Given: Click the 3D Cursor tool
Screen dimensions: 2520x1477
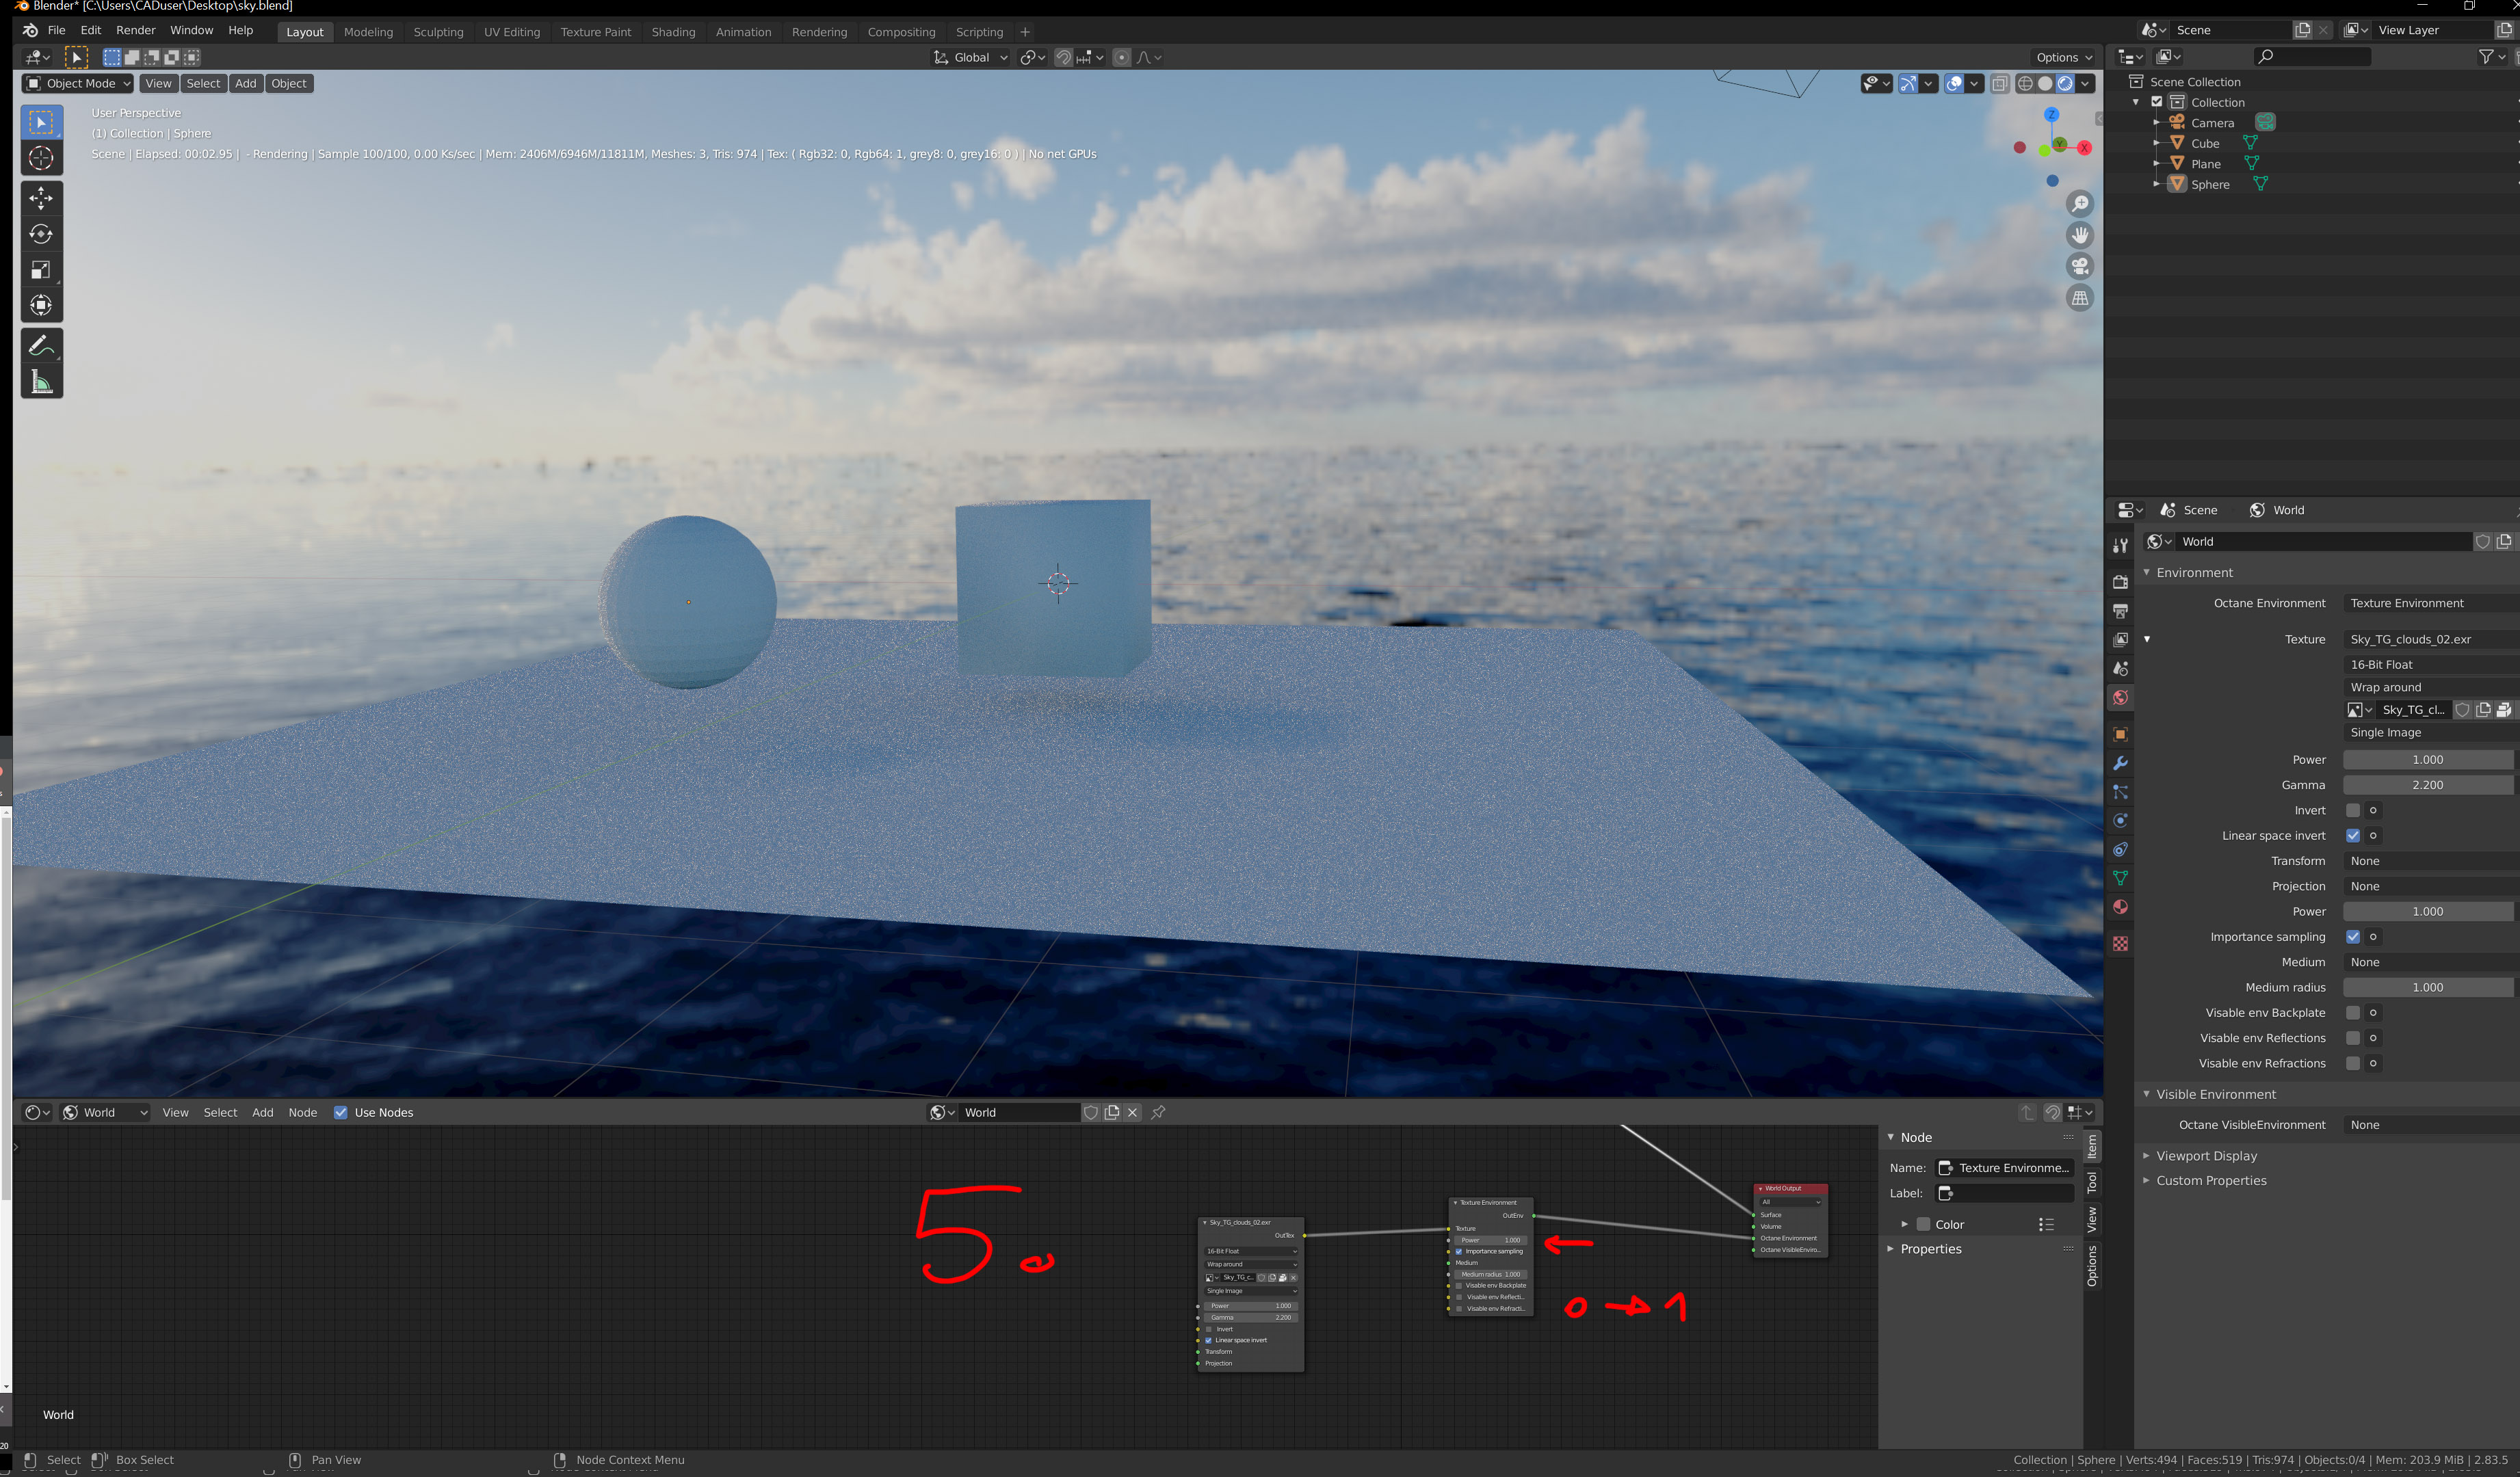Looking at the screenshot, I should [x=41, y=158].
